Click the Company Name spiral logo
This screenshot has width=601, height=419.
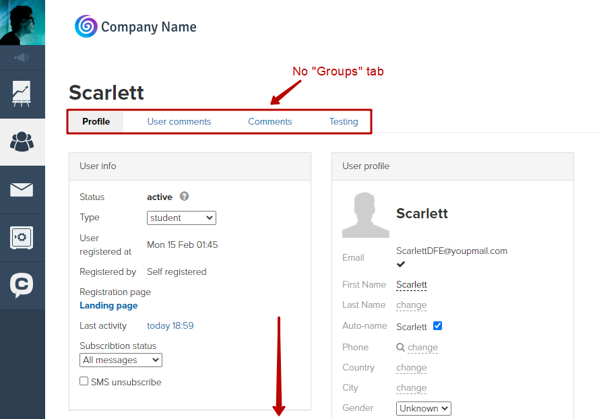coord(86,26)
